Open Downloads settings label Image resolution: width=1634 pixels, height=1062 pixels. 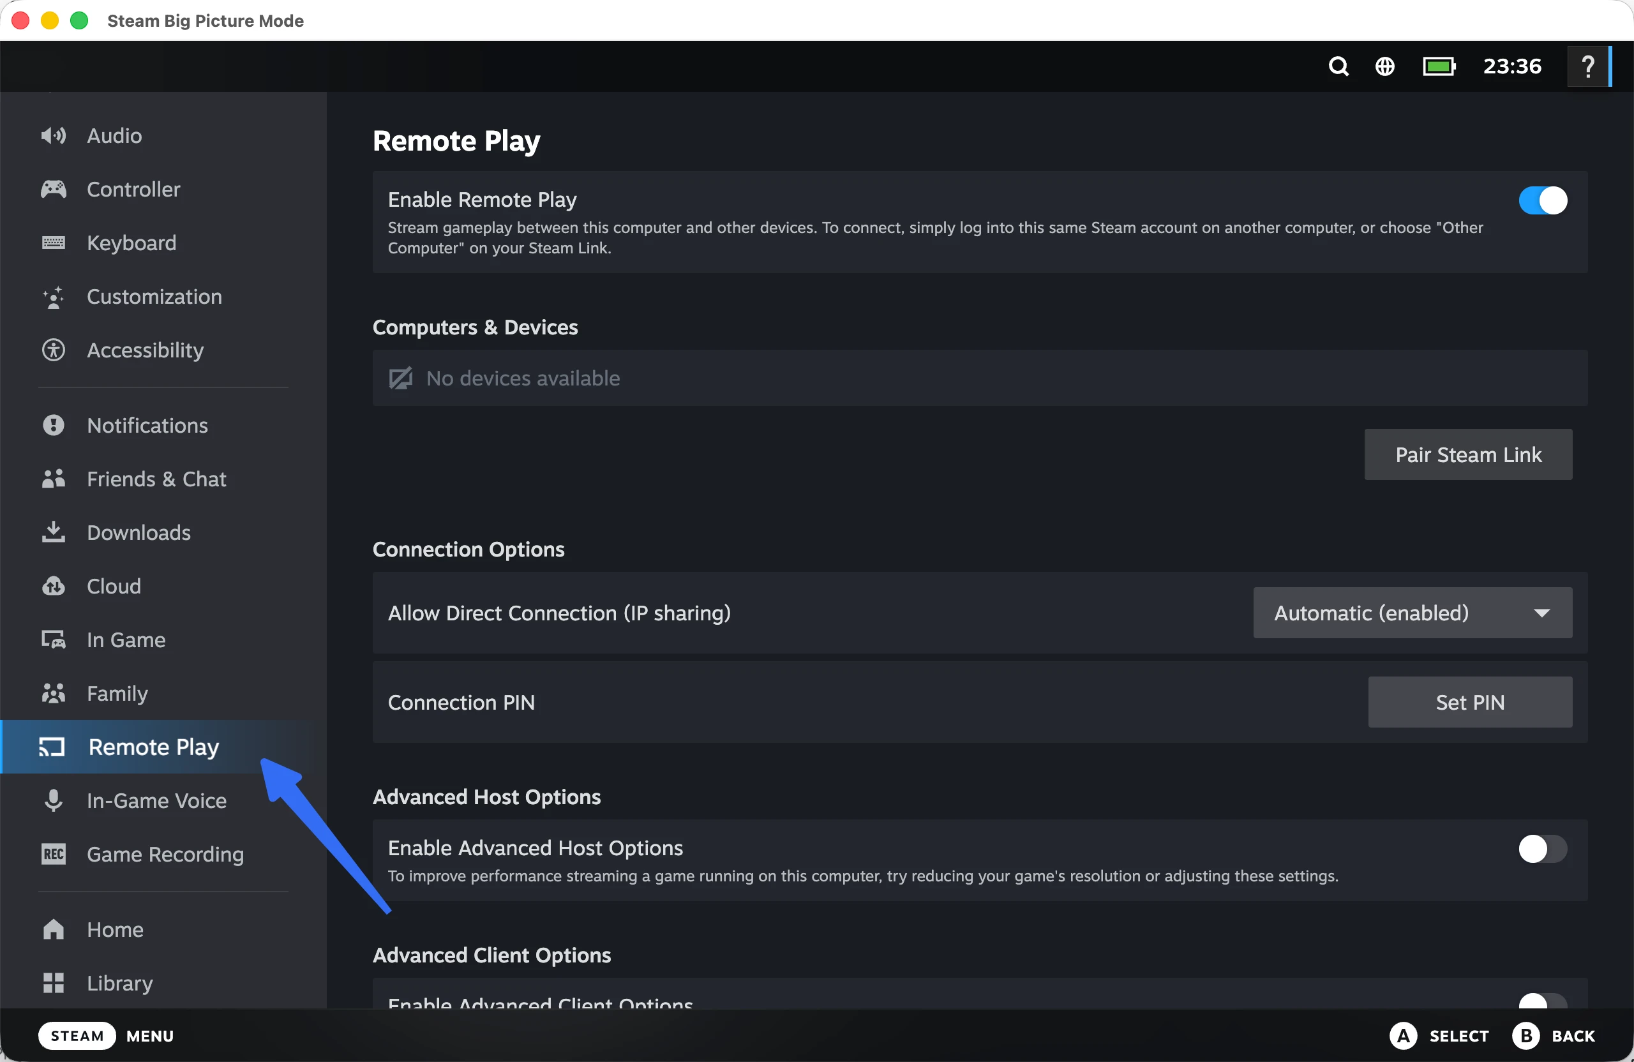pos(139,532)
